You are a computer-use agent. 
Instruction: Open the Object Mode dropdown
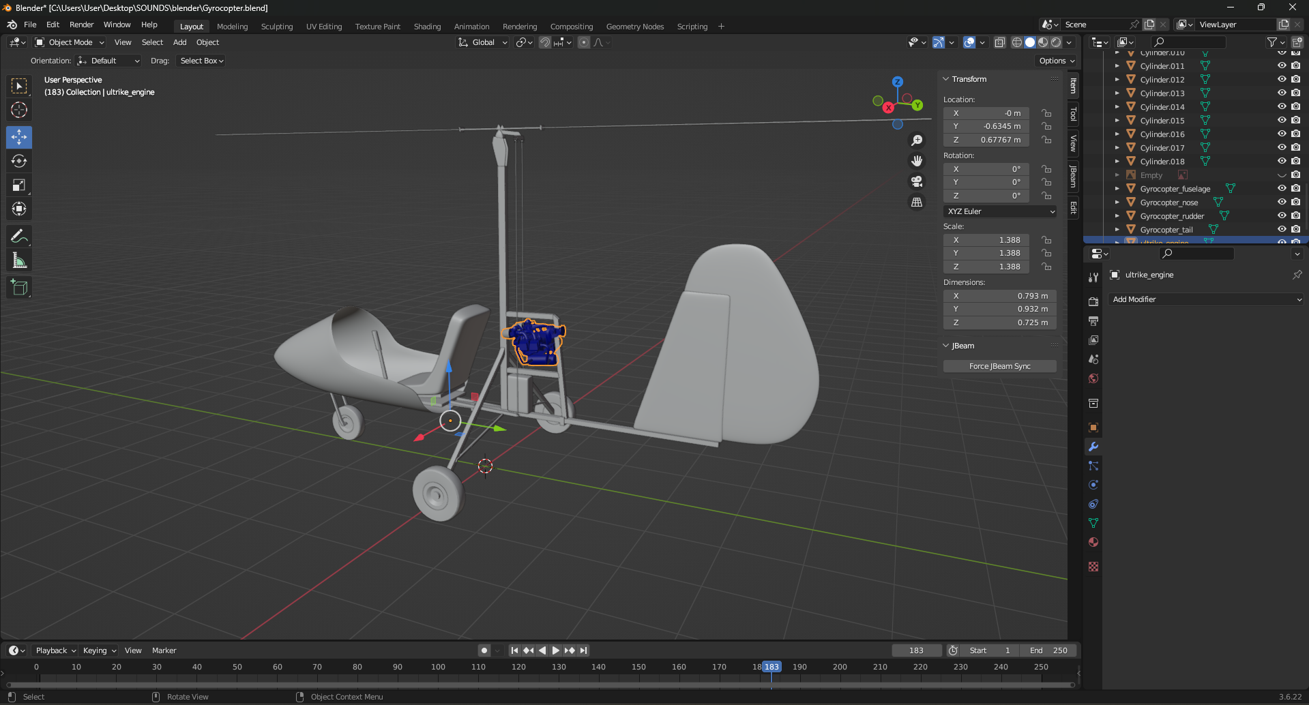coord(70,42)
